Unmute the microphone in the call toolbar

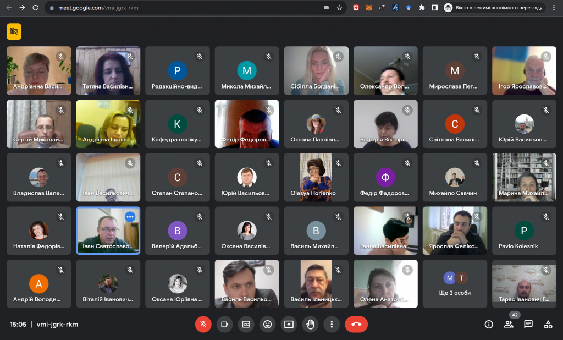point(203,325)
